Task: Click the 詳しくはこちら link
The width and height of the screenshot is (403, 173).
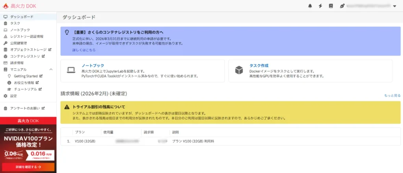Action: 84,50
